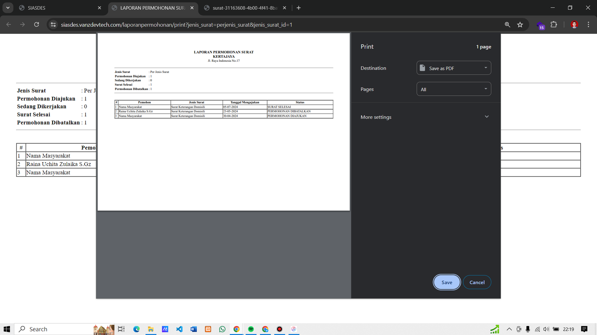Image resolution: width=597 pixels, height=335 pixels.
Task: Launch WhatsApp from the taskbar
Action: (x=222, y=329)
